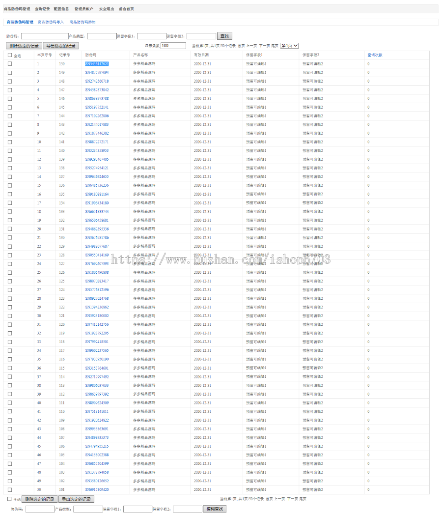The image size is (442, 516).
Task: Click 安全退出 to log out
Action: [x=107, y=9]
